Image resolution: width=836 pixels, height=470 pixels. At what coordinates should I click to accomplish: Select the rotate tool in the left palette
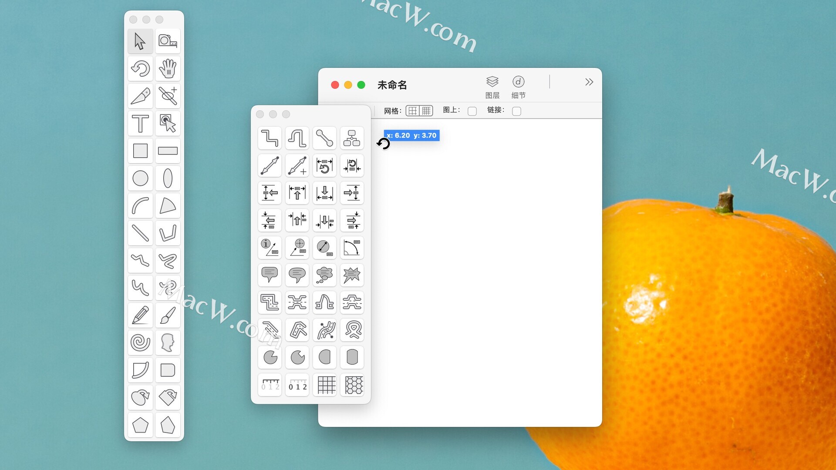click(140, 69)
